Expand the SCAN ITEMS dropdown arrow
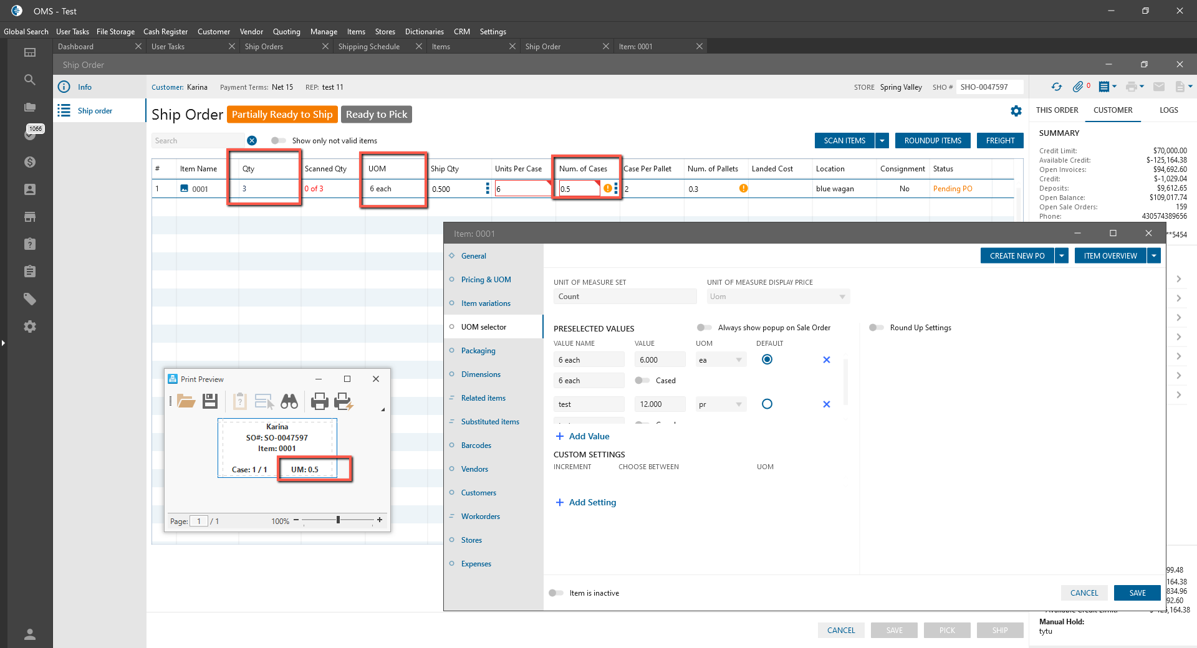The width and height of the screenshot is (1197, 648). pos(882,141)
